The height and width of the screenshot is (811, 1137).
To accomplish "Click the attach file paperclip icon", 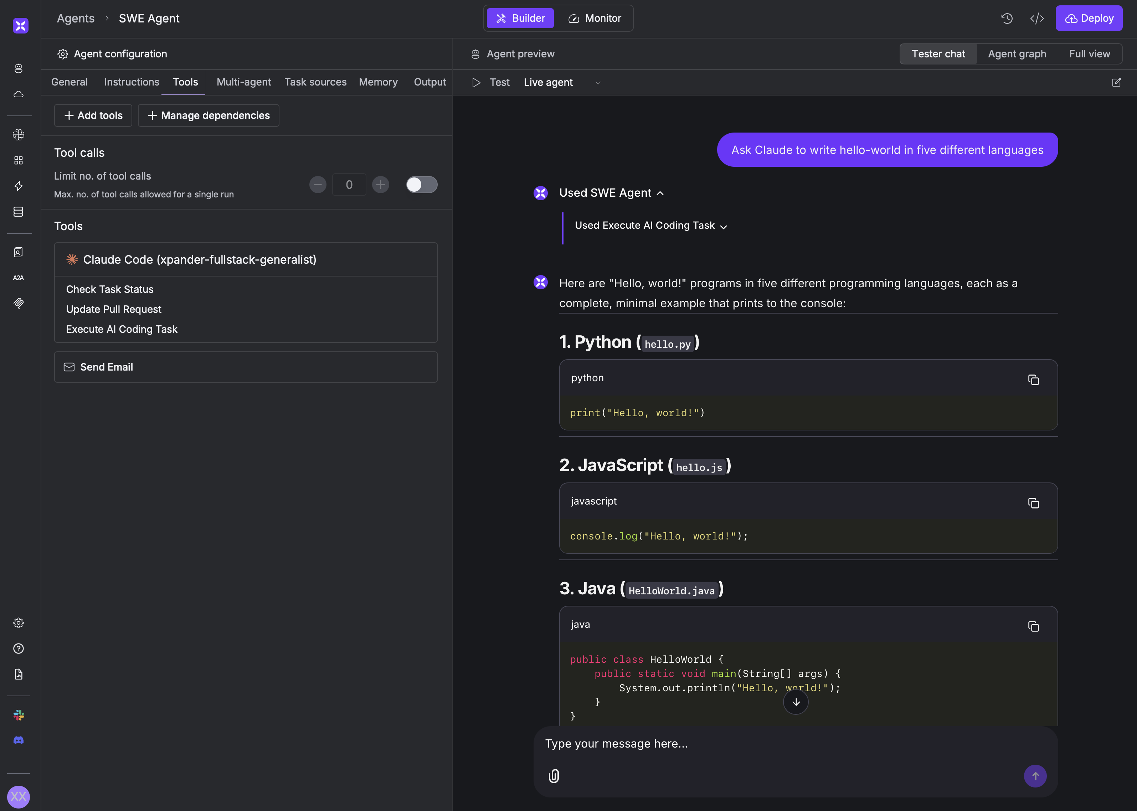I will point(554,775).
